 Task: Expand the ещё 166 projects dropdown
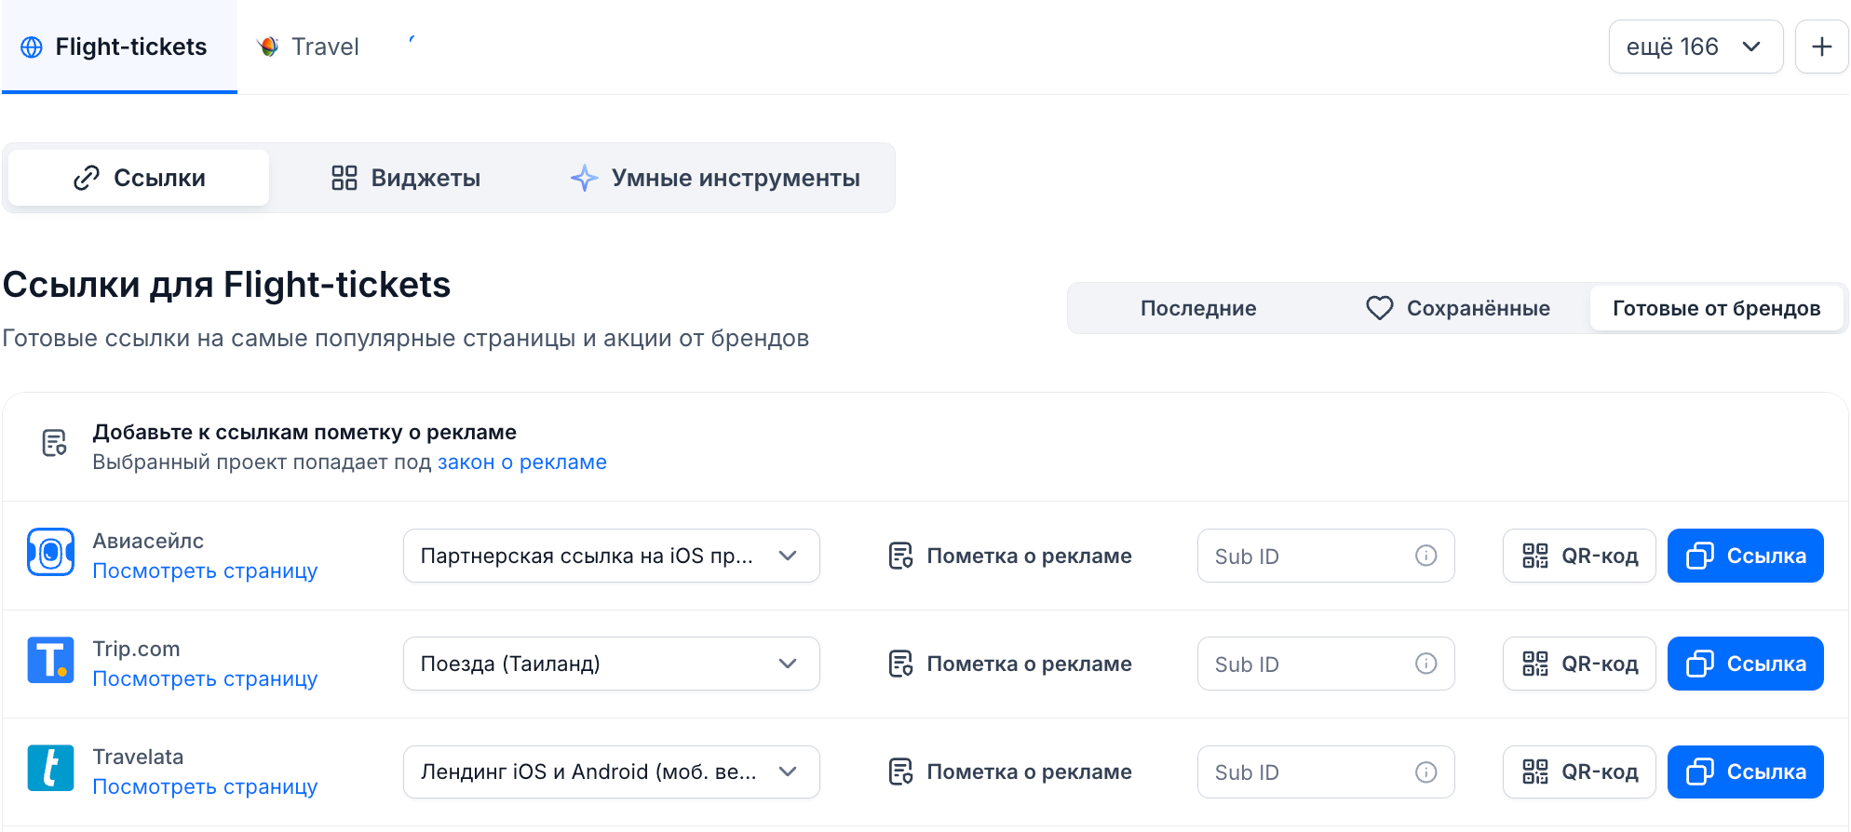(1695, 47)
